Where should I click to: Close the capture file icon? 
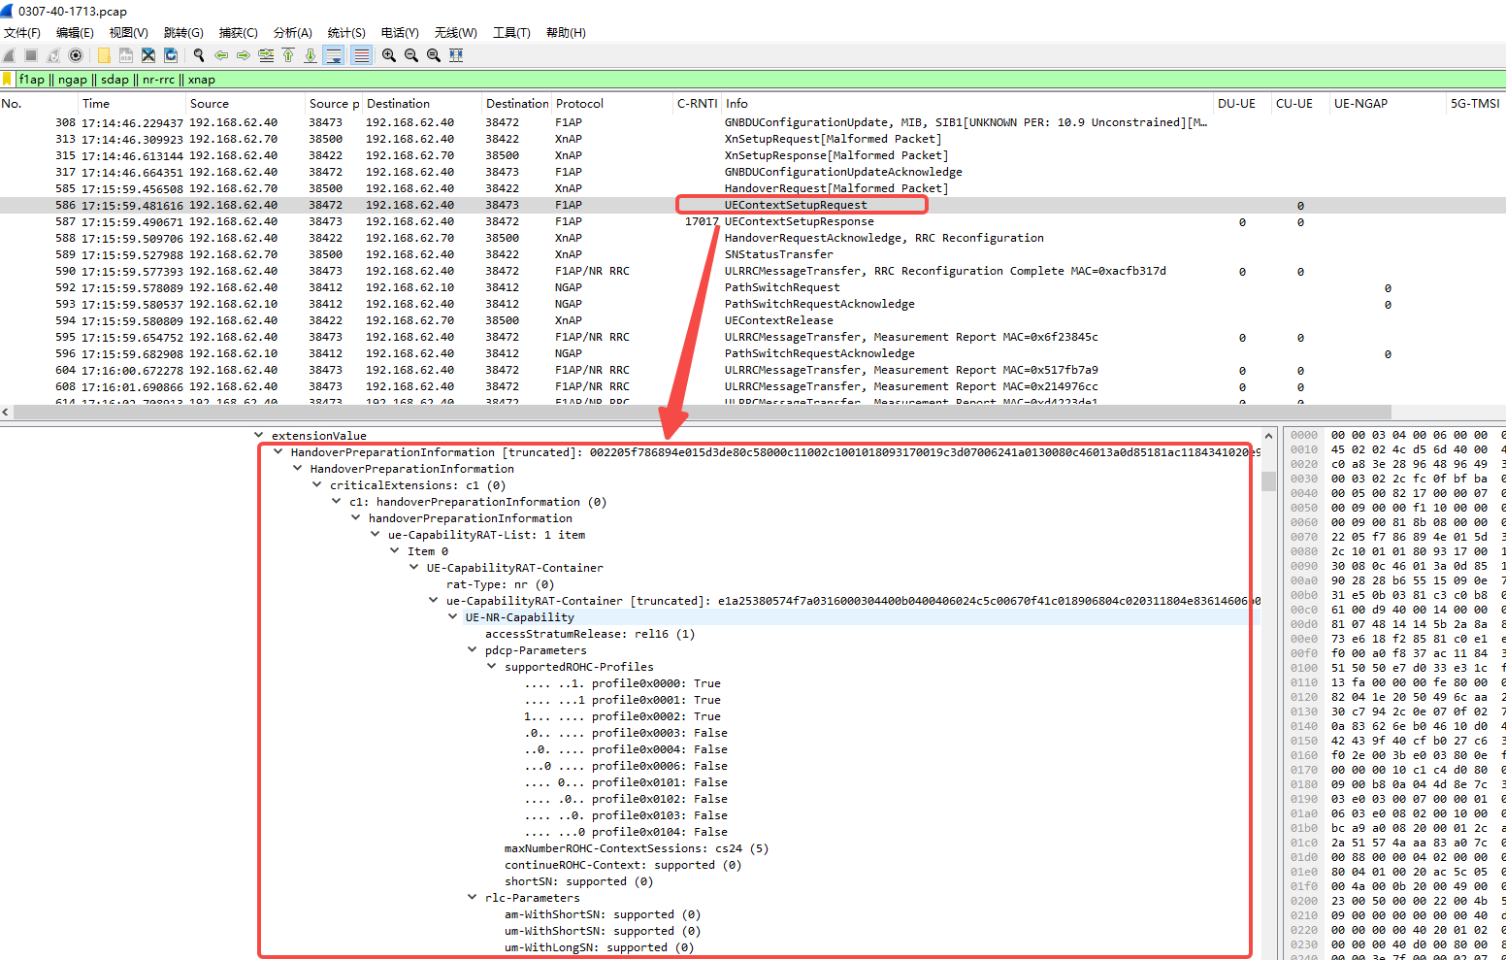(148, 55)
